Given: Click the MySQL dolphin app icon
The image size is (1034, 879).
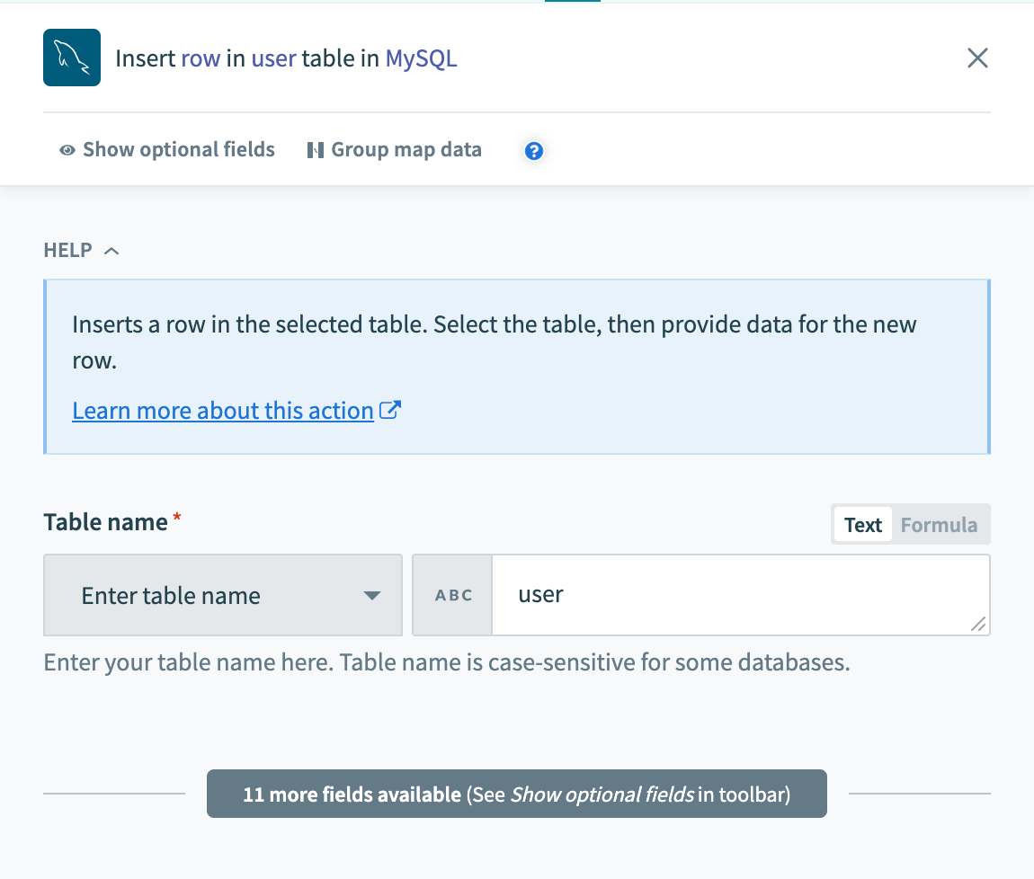Looking at the screenshot, I should pyautogui.click(x=72, y=58).
